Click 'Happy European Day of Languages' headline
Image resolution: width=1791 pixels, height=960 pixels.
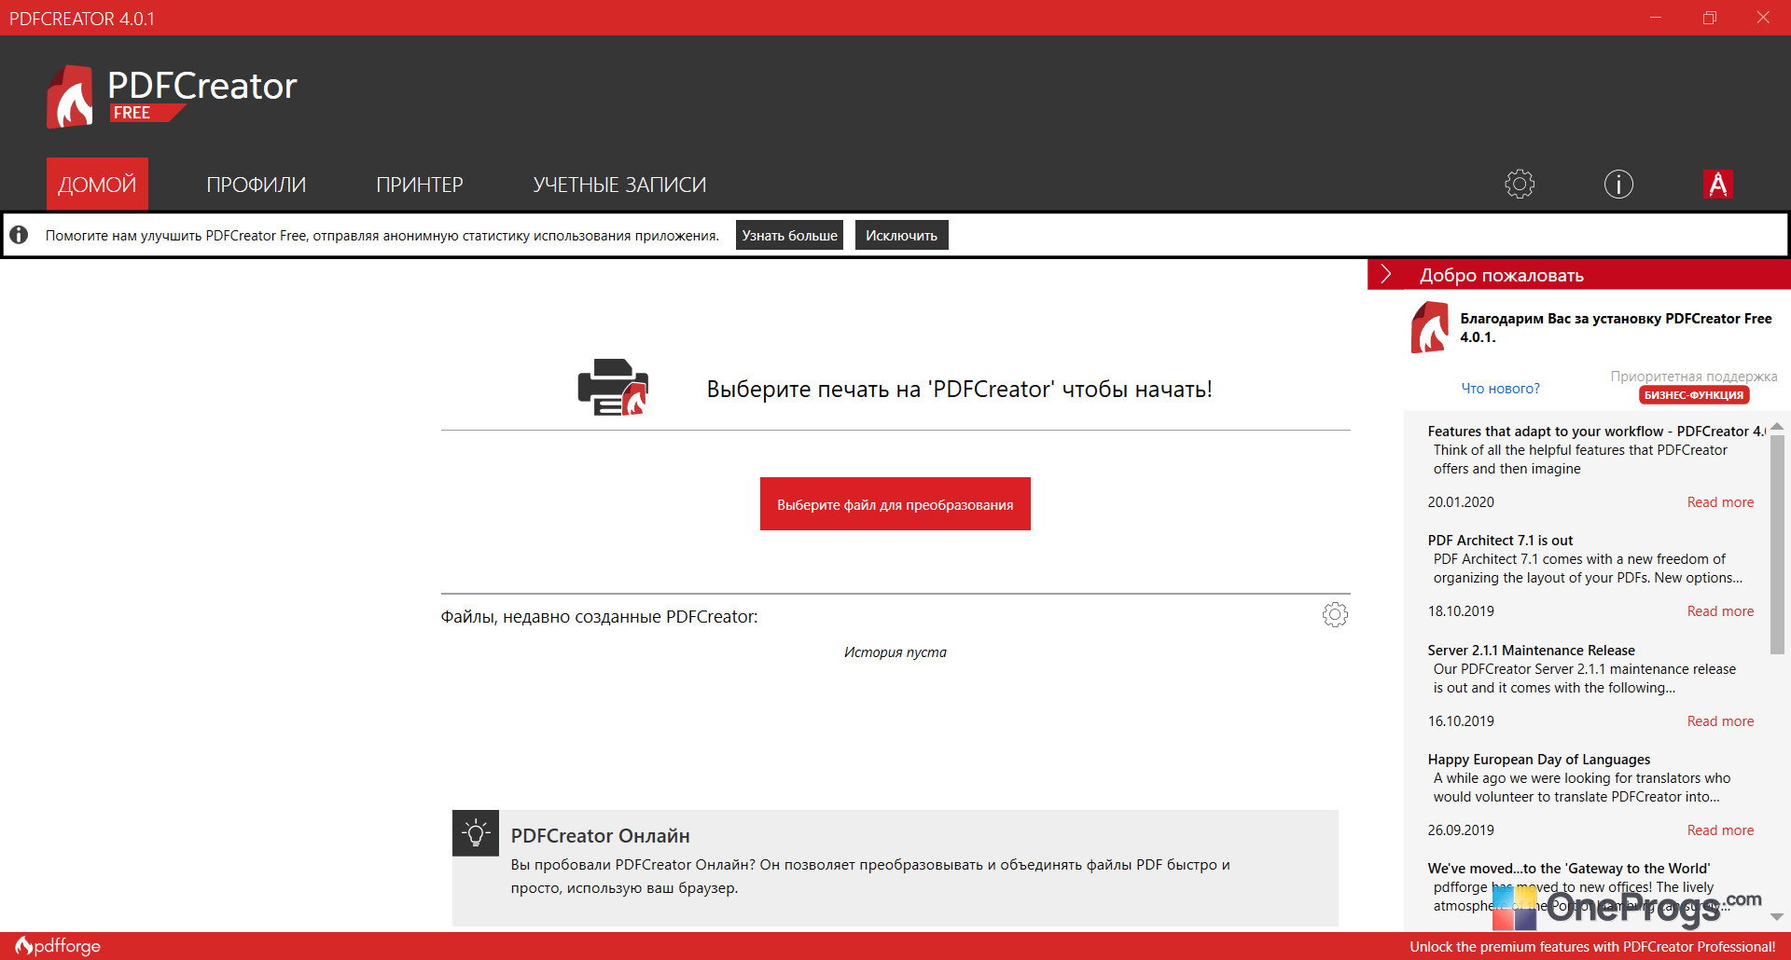pos(1539,760)
